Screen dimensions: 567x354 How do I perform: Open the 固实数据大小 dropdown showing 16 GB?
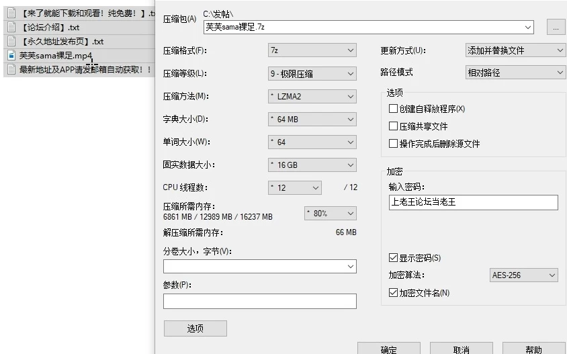click(312, 165)
